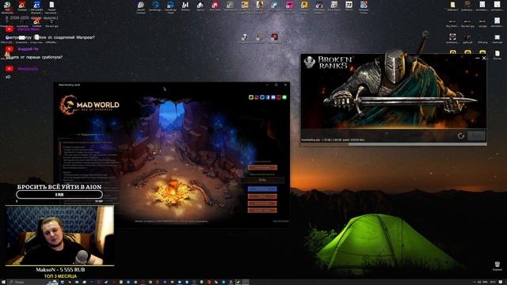Click orange button above the Tella dropdown
This screenshot has width=507, height=285.
click(x=262, y=167)
